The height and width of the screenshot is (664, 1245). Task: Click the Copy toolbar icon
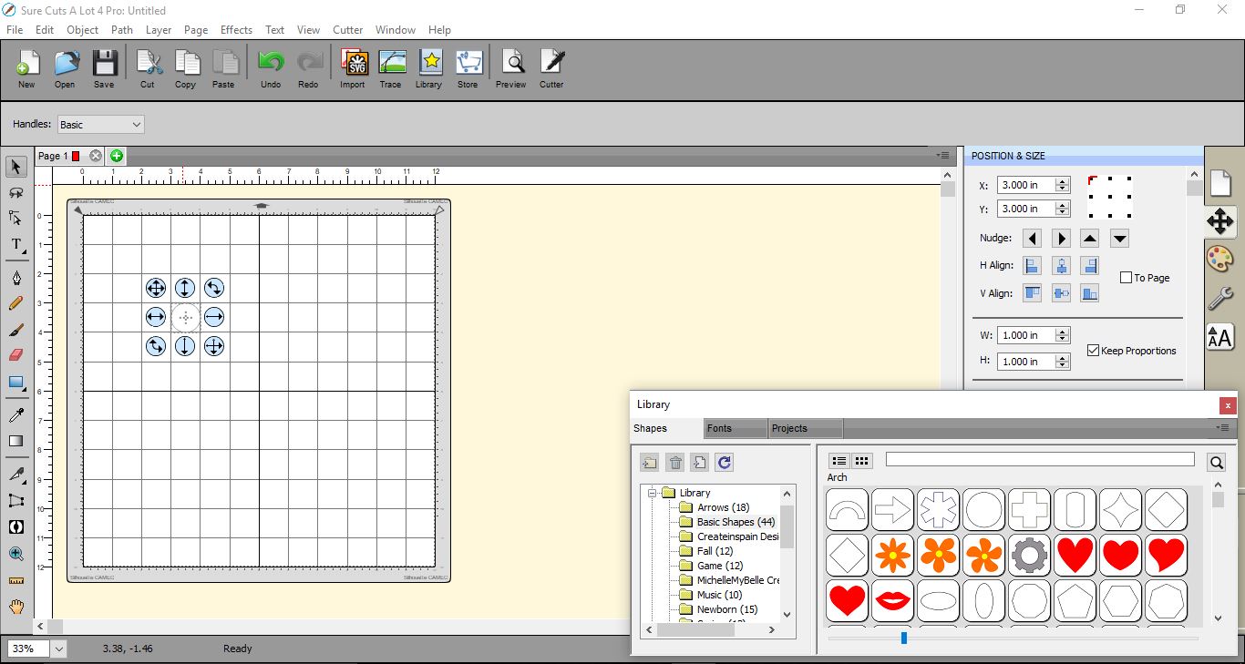point(186,67)
